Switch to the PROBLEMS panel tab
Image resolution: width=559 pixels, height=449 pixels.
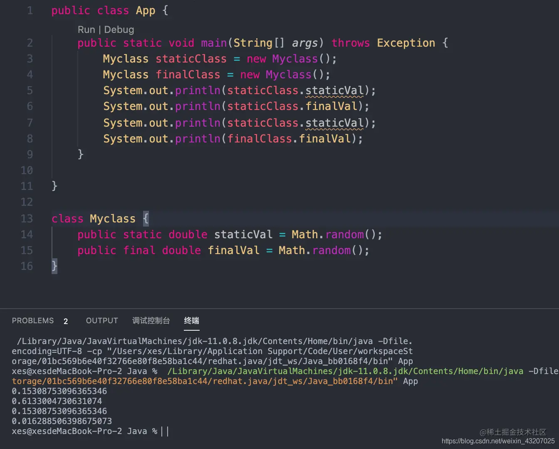coord(33,321)
